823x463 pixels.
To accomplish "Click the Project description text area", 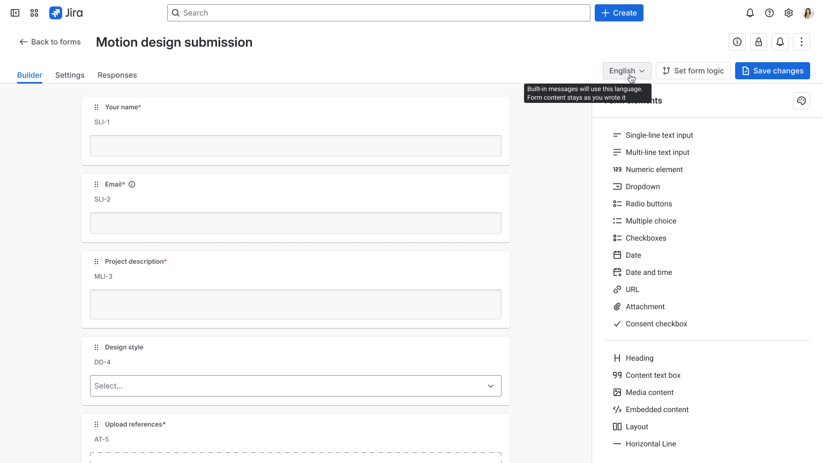I will point(296,304).
